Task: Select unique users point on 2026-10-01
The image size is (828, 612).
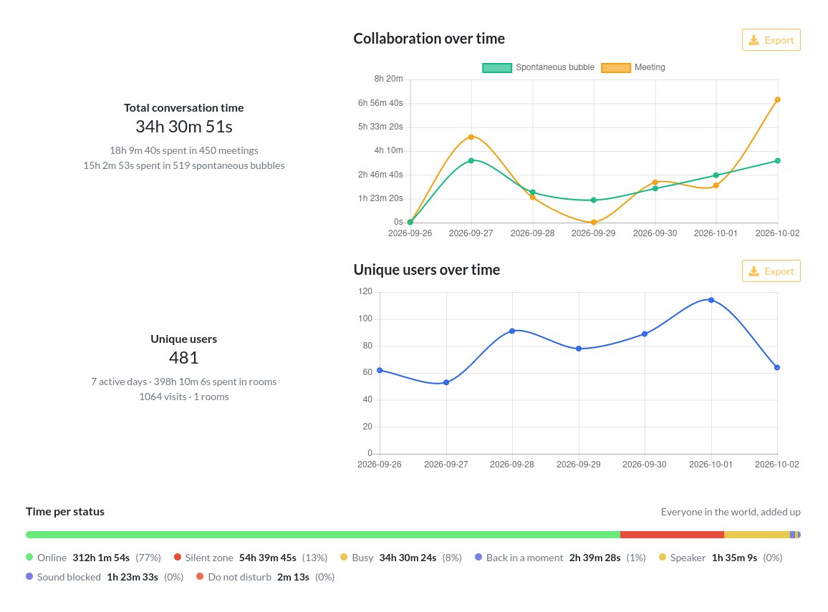Action: point(711,300)
